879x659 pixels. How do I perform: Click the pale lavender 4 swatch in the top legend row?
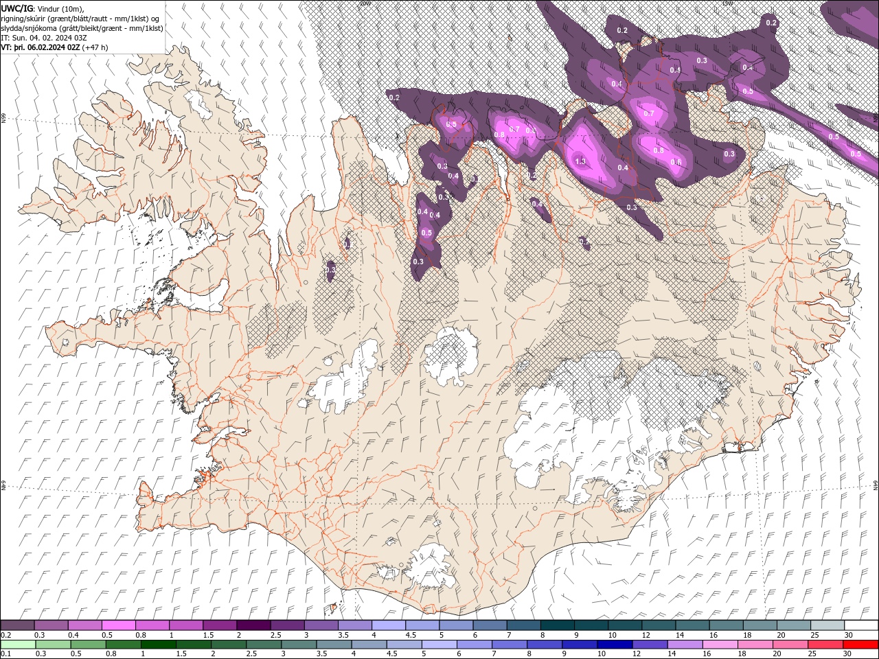387,625
